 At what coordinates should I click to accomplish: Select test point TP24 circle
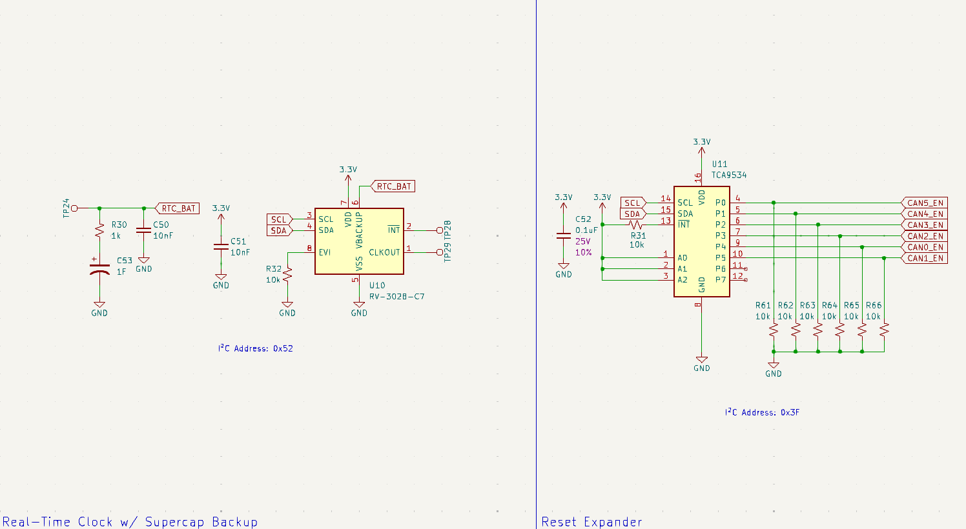74,208
